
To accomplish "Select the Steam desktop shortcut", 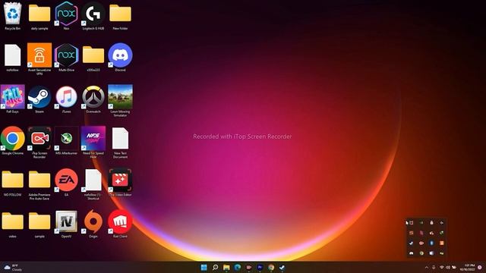I will point(39,99).
